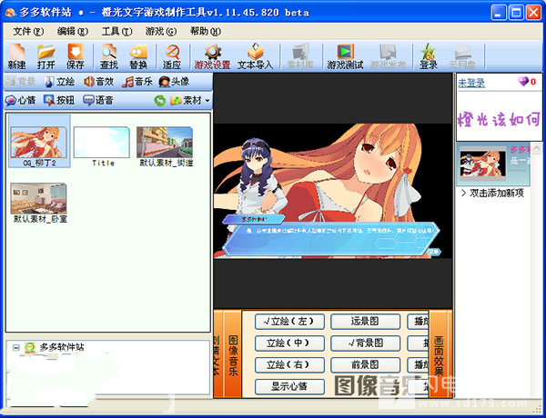Select the scene thumbnail in right list

tap(482, 164)
